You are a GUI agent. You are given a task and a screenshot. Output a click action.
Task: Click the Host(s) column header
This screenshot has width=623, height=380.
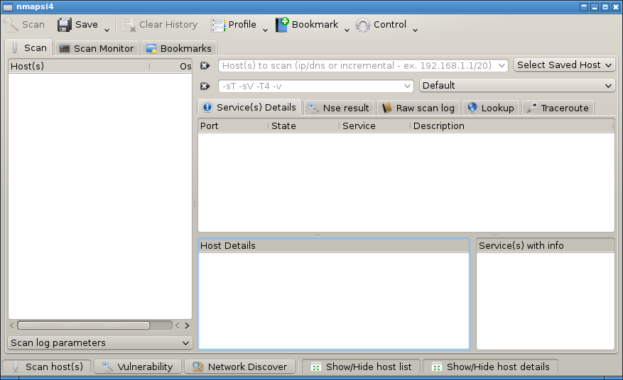click(x=79, y=66)
